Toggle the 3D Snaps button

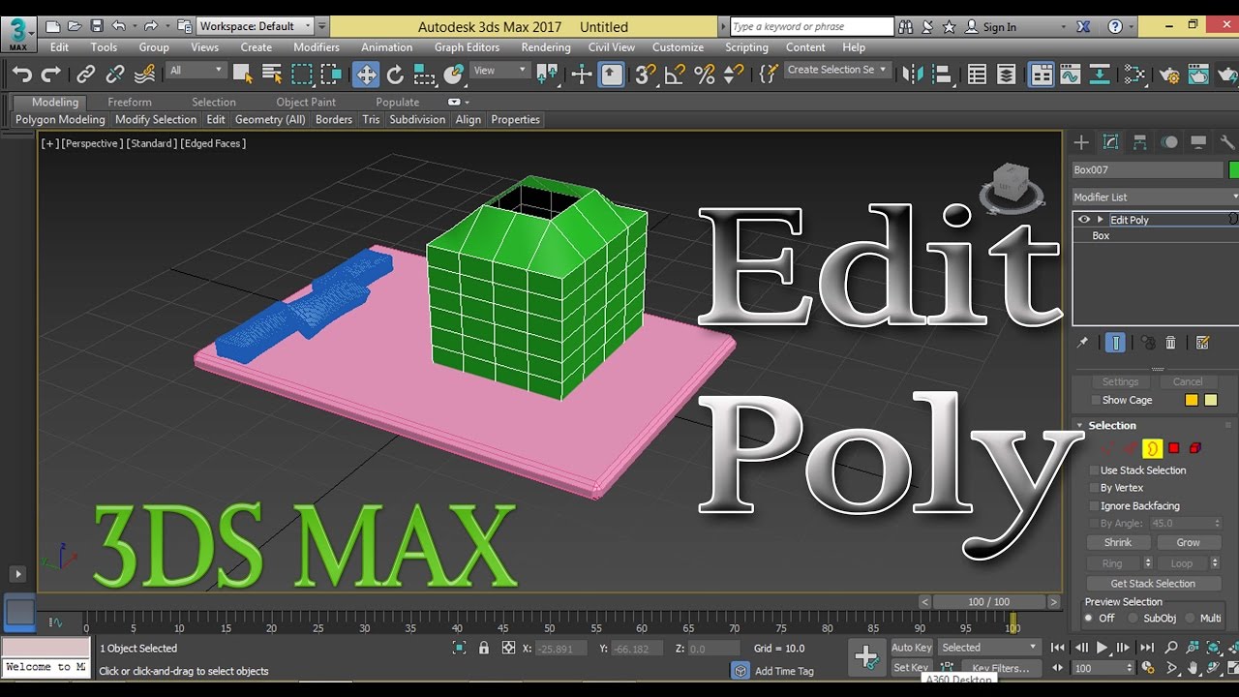646,74
